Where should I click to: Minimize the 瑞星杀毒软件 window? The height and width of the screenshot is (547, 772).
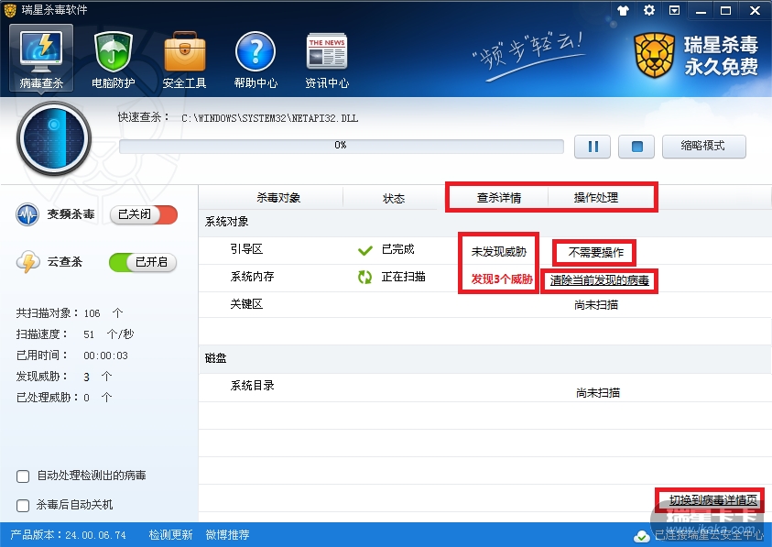(701, 10)
